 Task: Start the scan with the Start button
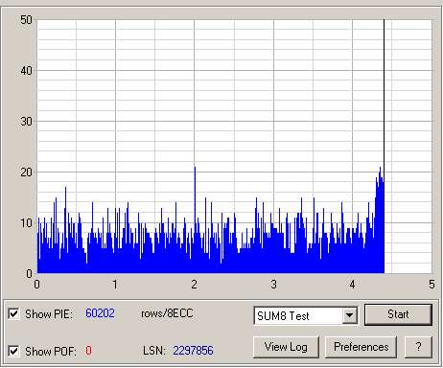398,314
